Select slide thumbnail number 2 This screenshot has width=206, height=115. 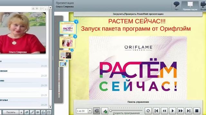pos(68,42)
